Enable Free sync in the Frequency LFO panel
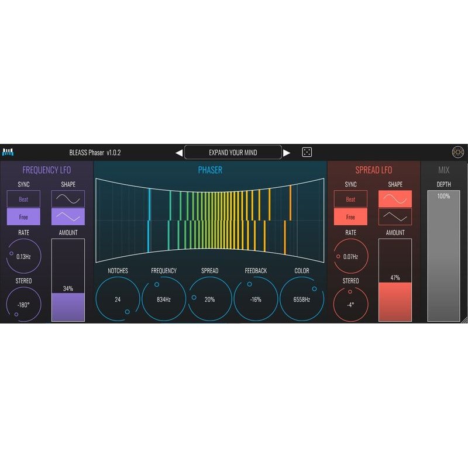The width and height of the screenshot is (468, 468). (x=23, y=216)
